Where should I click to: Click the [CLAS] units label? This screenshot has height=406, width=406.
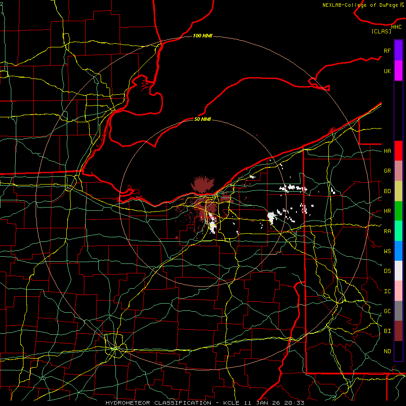[x=381, y=31]
